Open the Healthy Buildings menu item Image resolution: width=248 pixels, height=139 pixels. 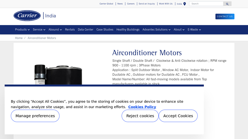click(128, 30)
